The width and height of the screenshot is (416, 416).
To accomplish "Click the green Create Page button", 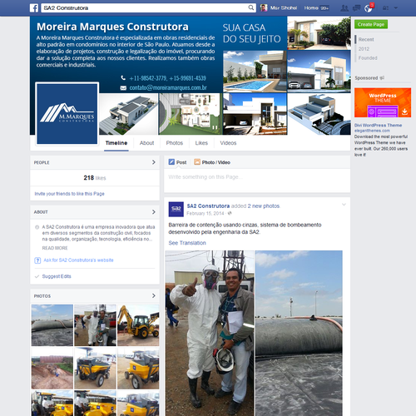I will coord(371,24).
